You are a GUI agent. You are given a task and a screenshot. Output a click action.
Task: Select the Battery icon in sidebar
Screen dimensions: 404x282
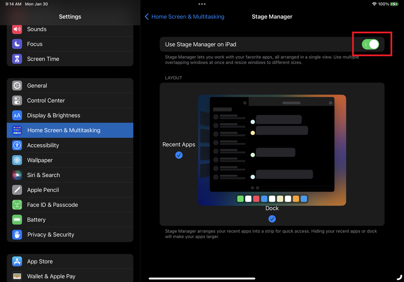coord(17,219)
